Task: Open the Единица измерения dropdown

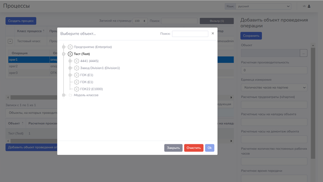Action: [x=274, y=87]
